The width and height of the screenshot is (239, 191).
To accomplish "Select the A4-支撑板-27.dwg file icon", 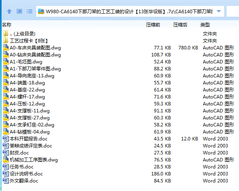I will tap(6, 117).
